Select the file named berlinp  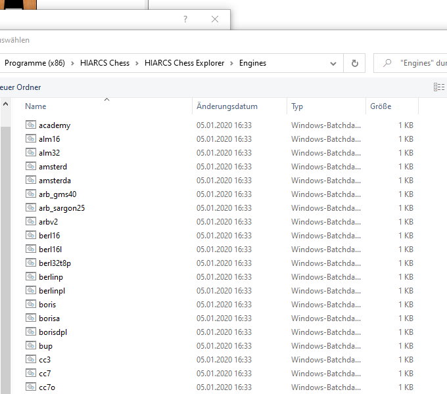[51, 277]
